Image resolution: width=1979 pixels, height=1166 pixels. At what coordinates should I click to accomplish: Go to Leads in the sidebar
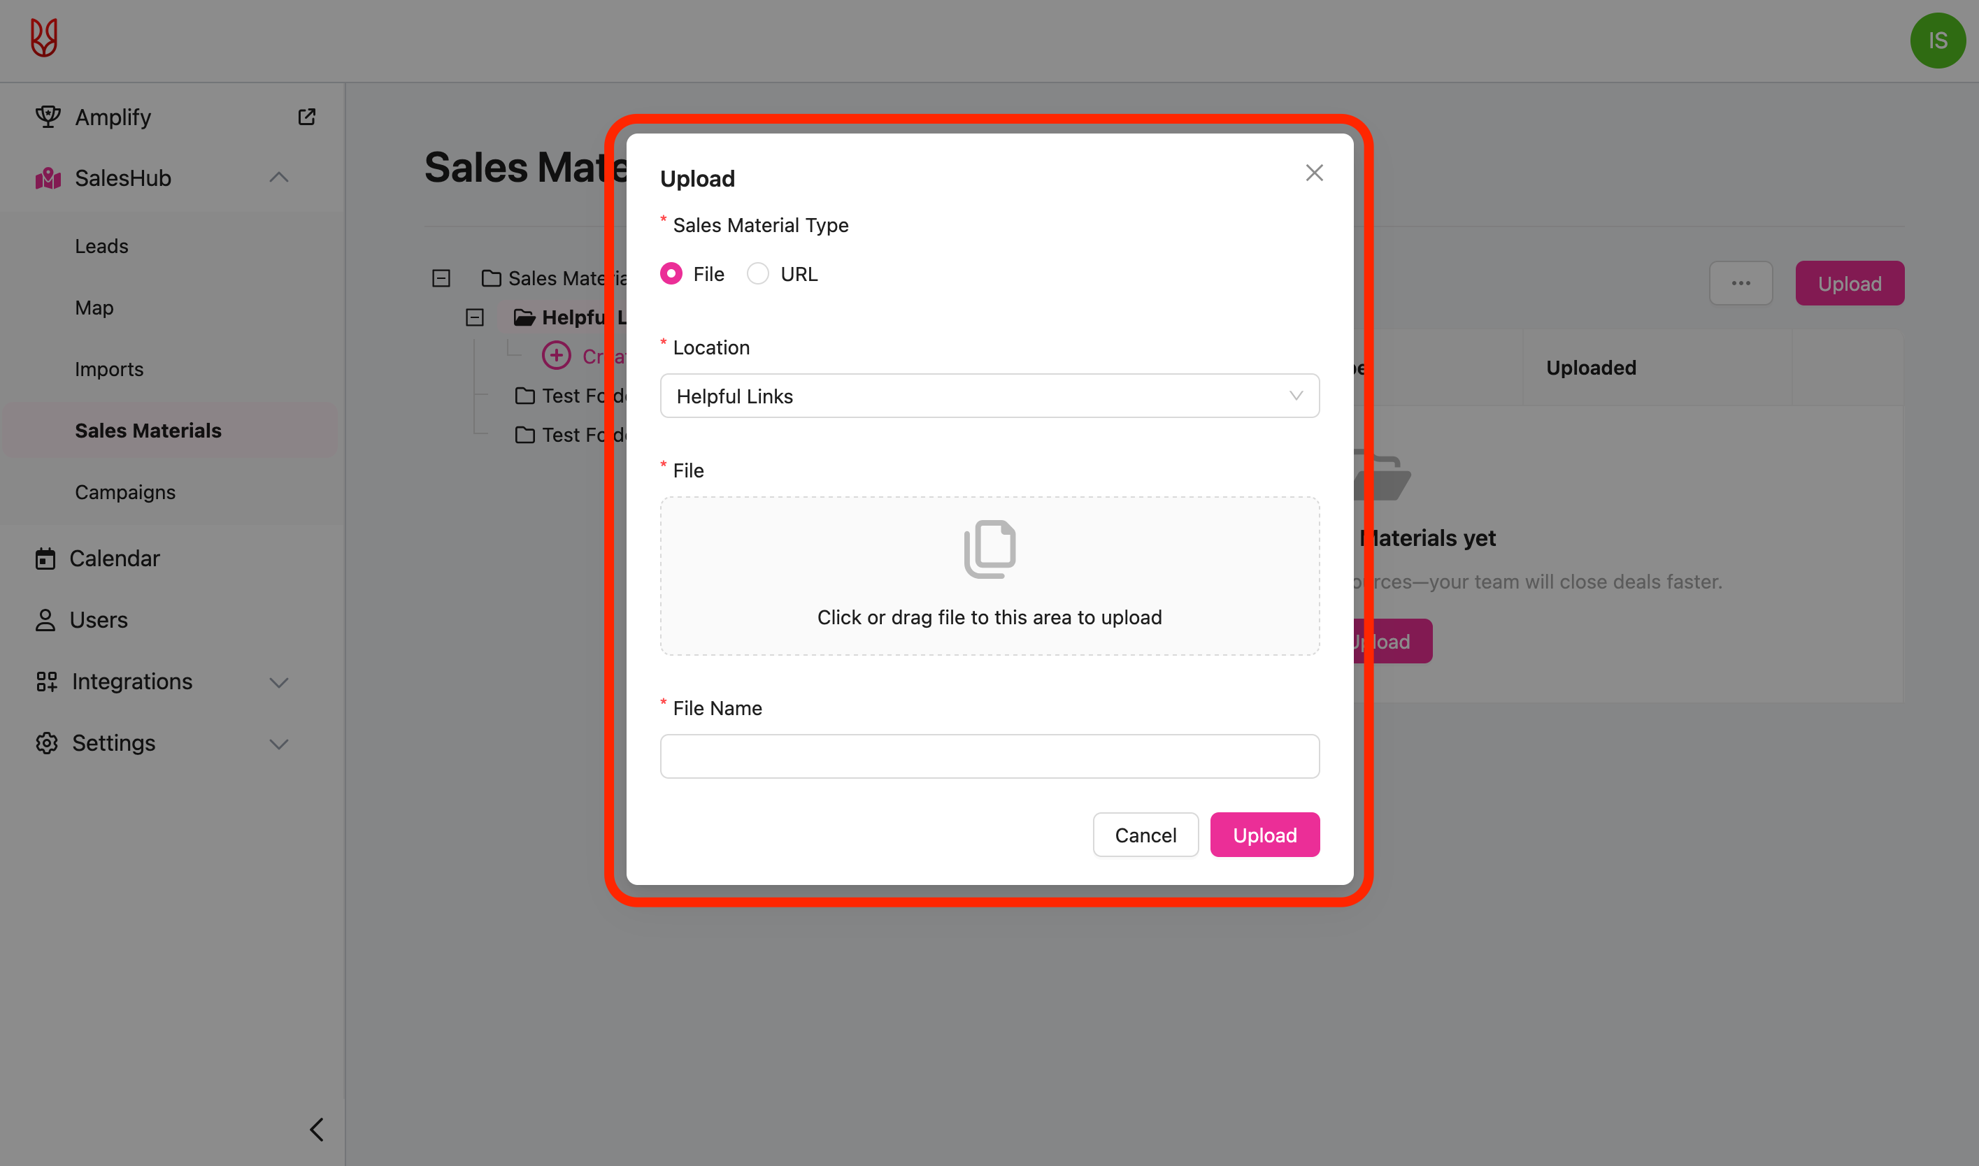click(101, 246)
